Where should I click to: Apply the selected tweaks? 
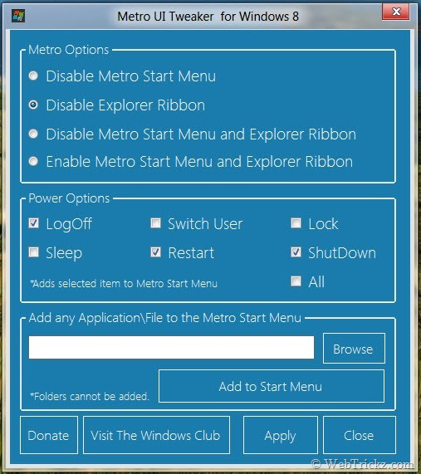coord(280,435)
